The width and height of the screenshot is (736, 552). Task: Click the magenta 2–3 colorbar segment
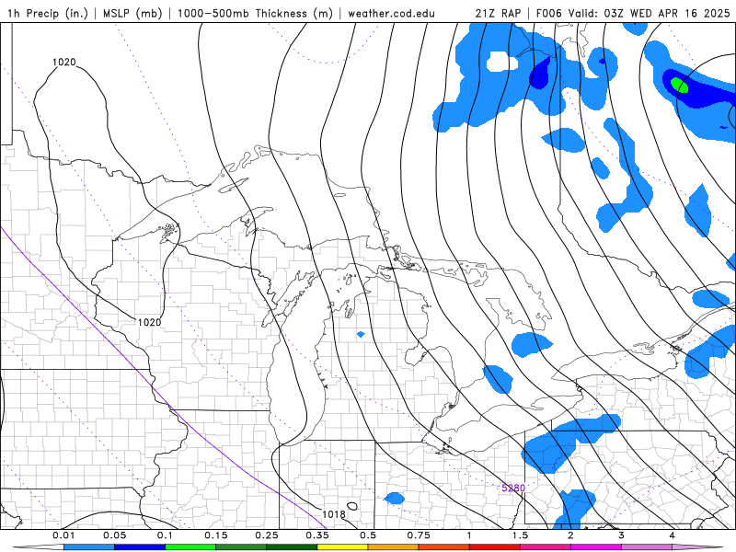click(x=596, y=547)
